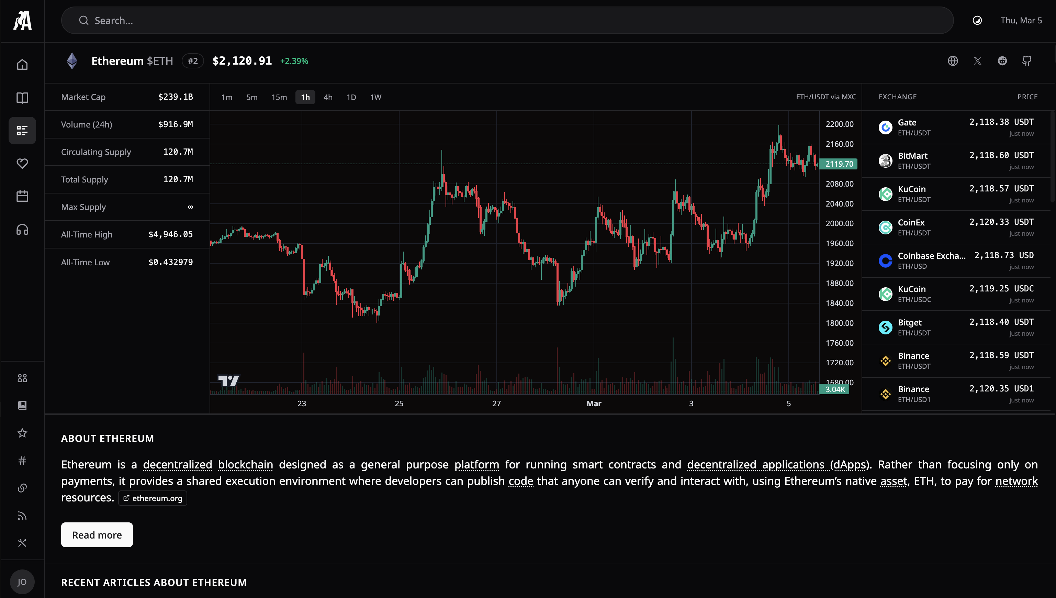Switch the chart to the 15m timeframe
The width and height of the screenshot is (1056, 598).
(279, 97)
